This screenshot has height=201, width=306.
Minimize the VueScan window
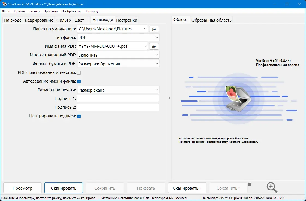(x=275, y=4)
